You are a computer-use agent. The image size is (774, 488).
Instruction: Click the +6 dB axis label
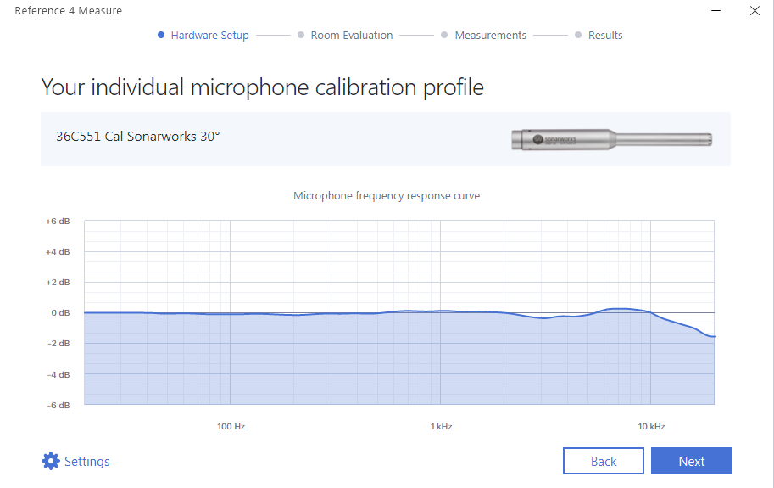click(x=58, y=222)
